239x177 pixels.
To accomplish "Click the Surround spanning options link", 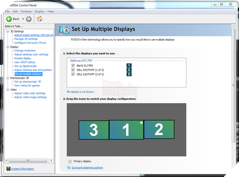I will [87, 168].
